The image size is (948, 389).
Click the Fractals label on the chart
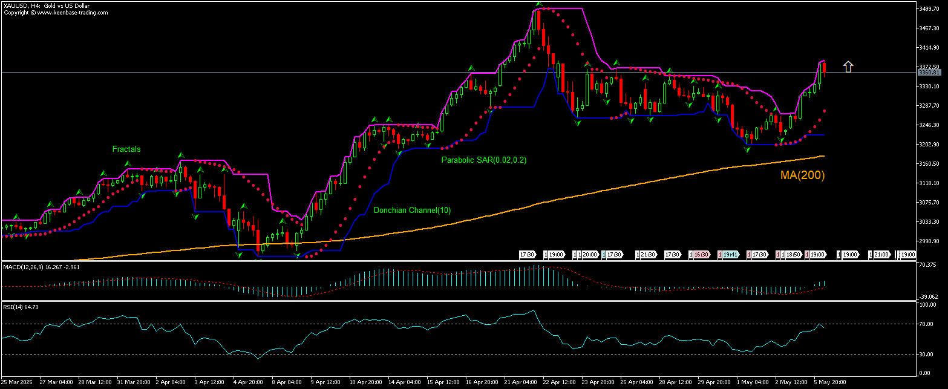point(125,149)
